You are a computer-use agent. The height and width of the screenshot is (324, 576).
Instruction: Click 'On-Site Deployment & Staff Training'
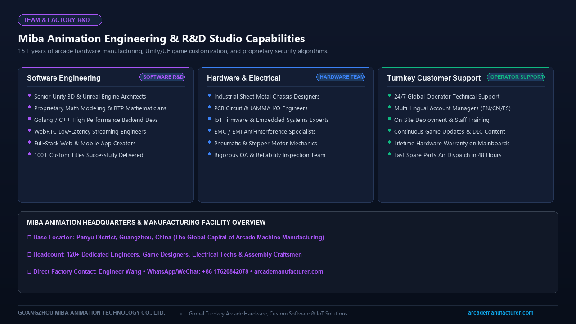[442, 120]
